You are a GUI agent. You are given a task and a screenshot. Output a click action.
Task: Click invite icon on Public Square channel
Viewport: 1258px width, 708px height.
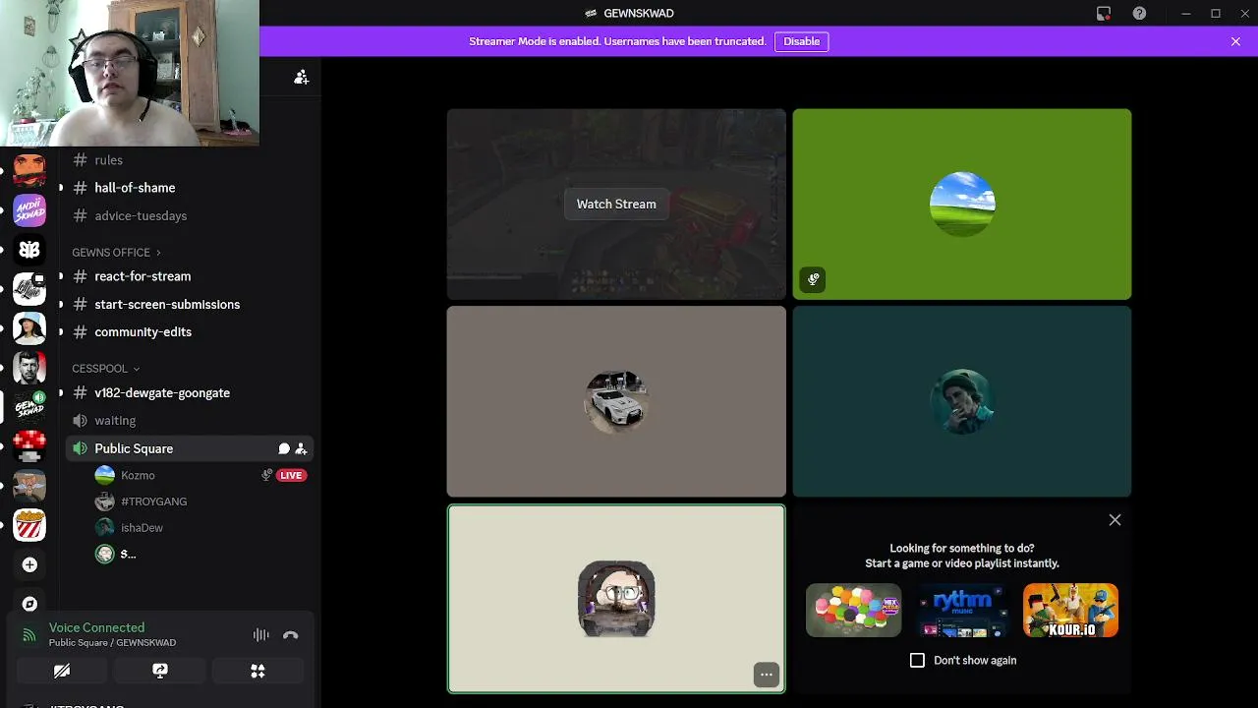pyautogui.click(x=301, y=448)
